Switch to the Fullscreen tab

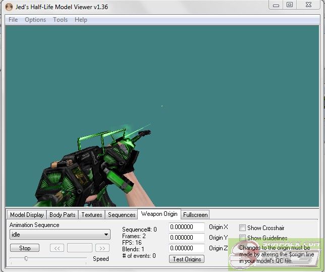click(x=195, y=215)
